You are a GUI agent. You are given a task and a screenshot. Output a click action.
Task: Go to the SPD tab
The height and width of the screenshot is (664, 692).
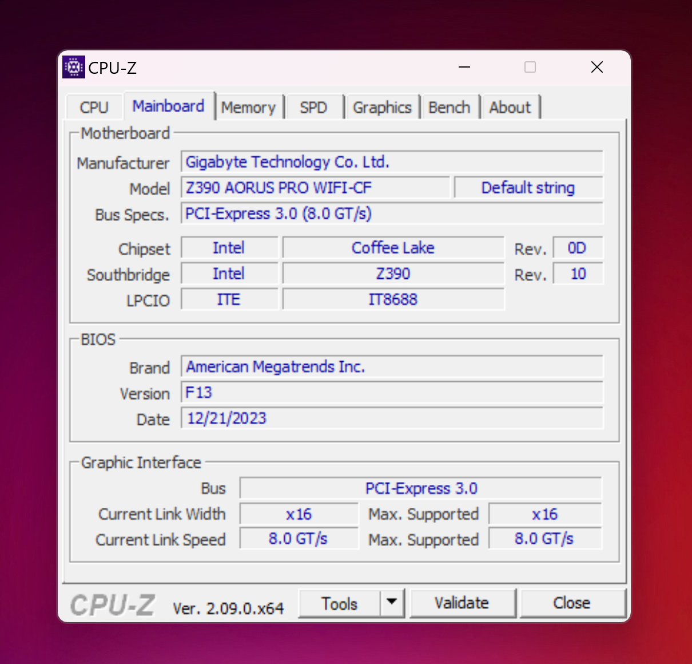(314, 107)
